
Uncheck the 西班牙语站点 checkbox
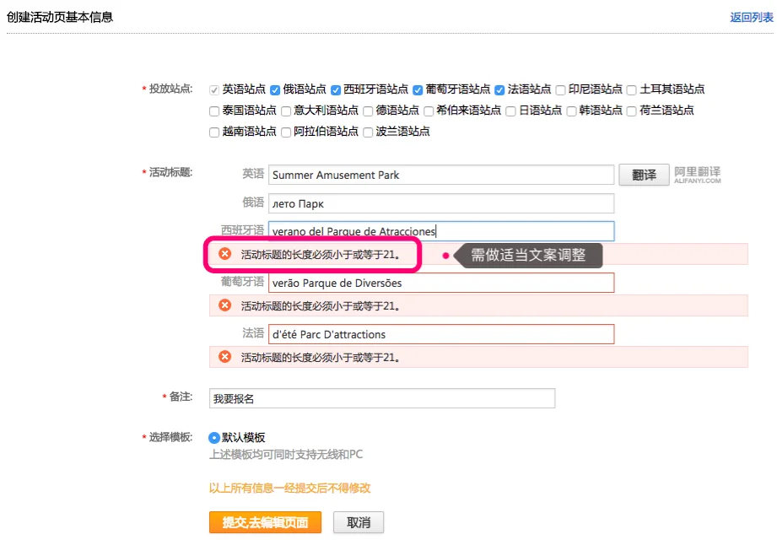point(336,90)
